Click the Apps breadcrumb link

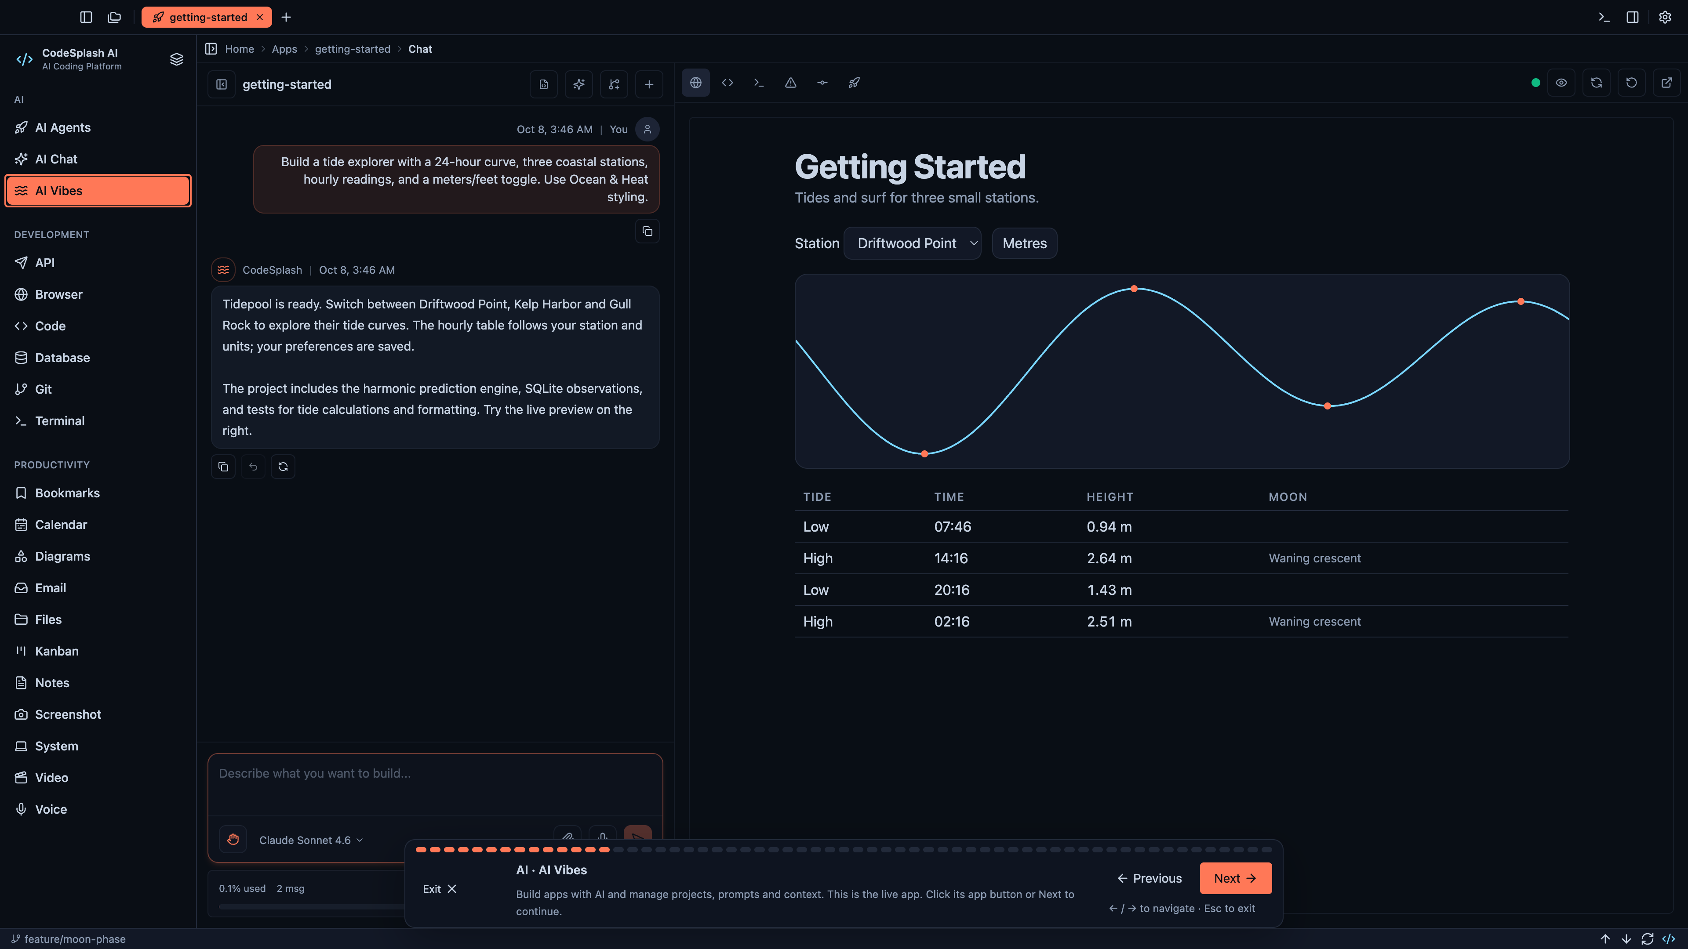pyautogui.click(x=284, y=49)
